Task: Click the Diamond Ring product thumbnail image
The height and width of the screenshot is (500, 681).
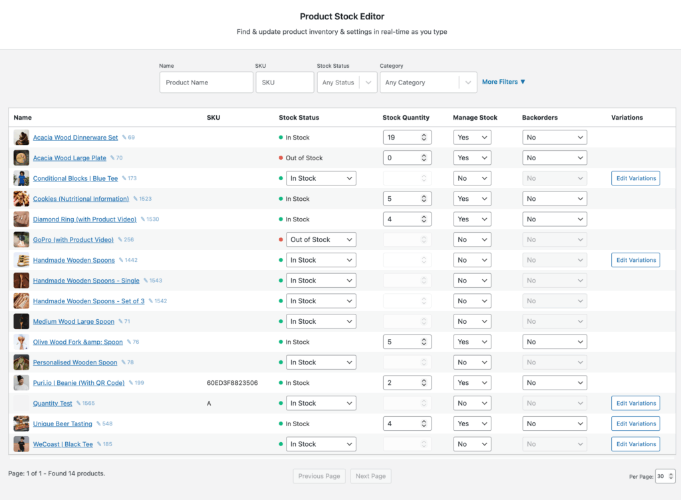Action: 21,219
